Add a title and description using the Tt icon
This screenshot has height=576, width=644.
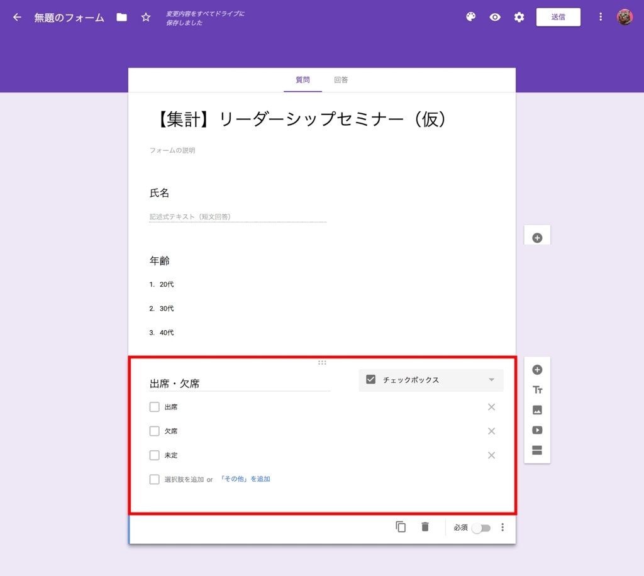pos(537,390)
